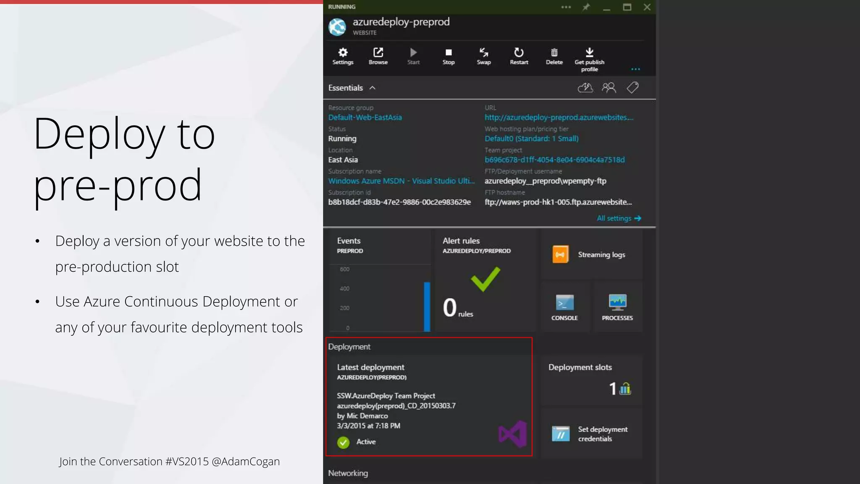Launch the CONSOLE tile
The width and height of the screenshot is (860, 484).
565,307
